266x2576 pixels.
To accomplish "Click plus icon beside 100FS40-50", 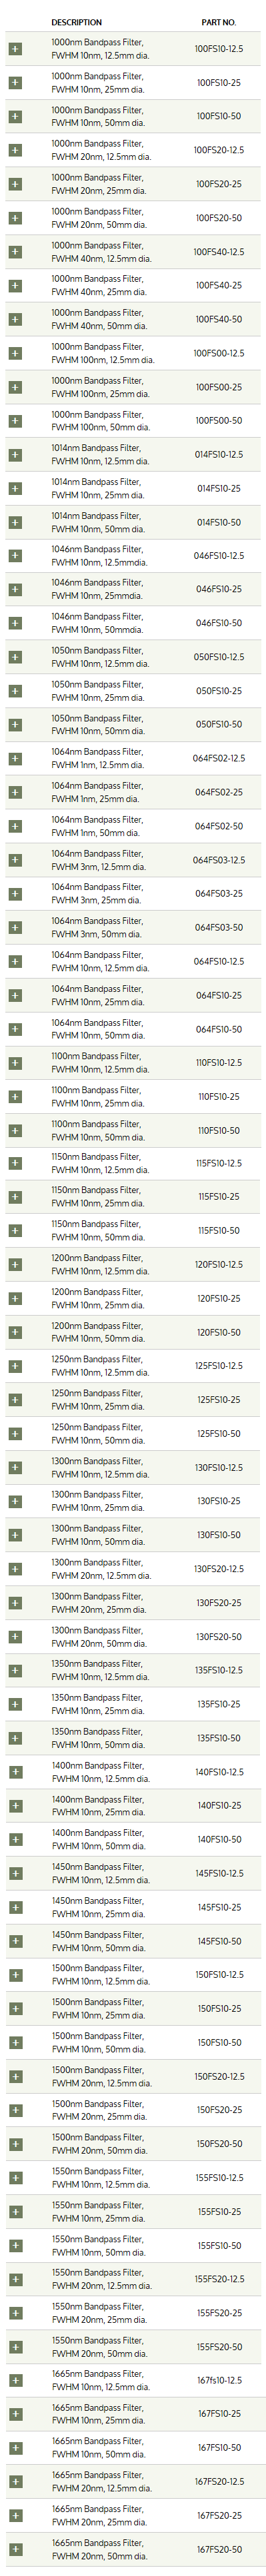I will pyautogui.click(x=14, y=319).
